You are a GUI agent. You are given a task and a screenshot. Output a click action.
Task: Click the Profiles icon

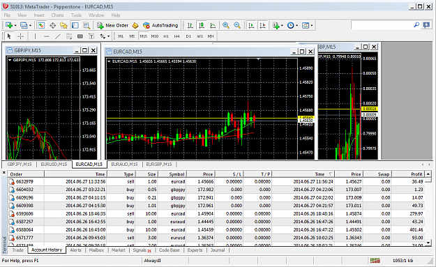point(24,25)
